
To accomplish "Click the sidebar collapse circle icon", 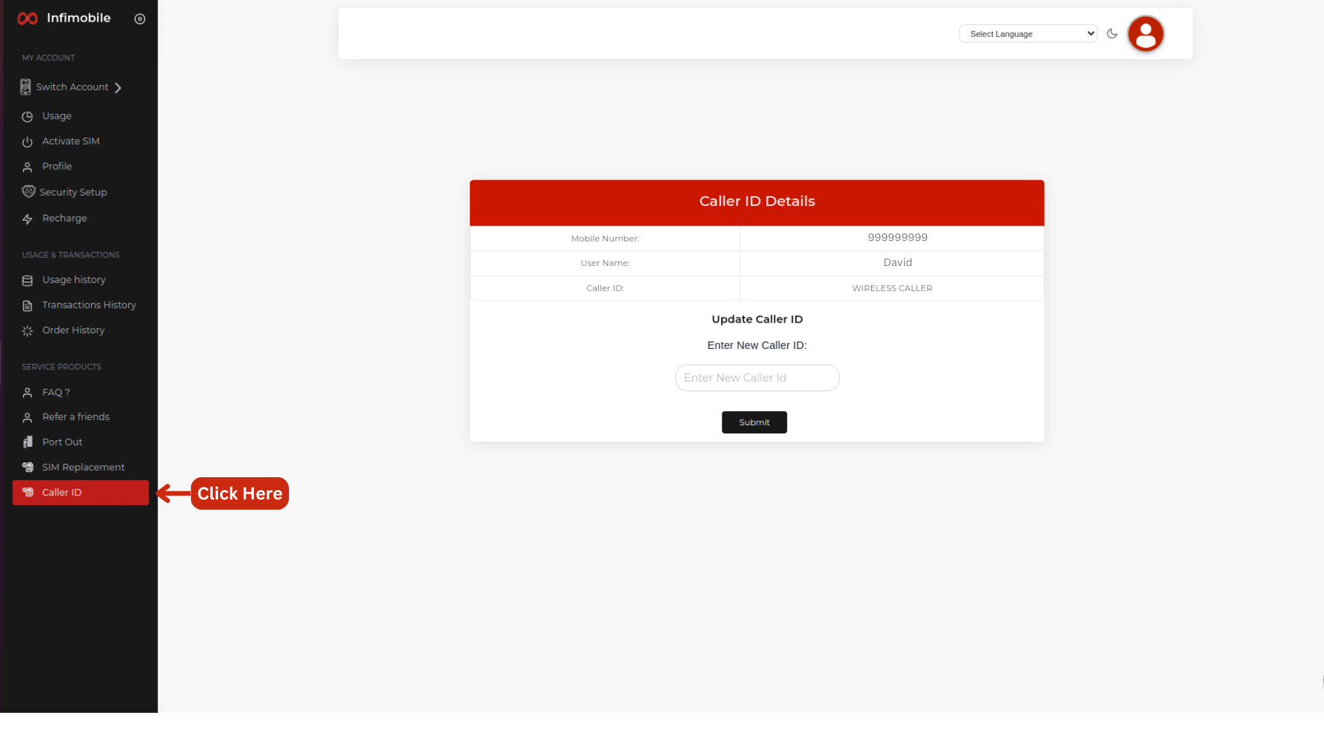I will (140, 19).
